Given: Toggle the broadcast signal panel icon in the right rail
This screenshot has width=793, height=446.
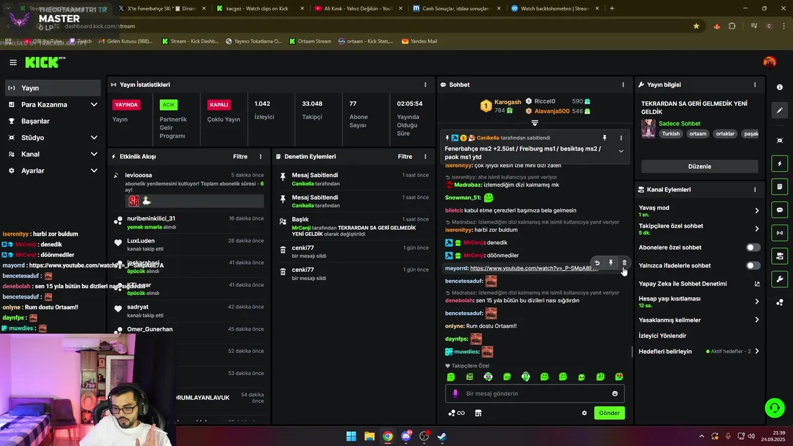Looking at the screenshot, I should [x=780, y=233].
